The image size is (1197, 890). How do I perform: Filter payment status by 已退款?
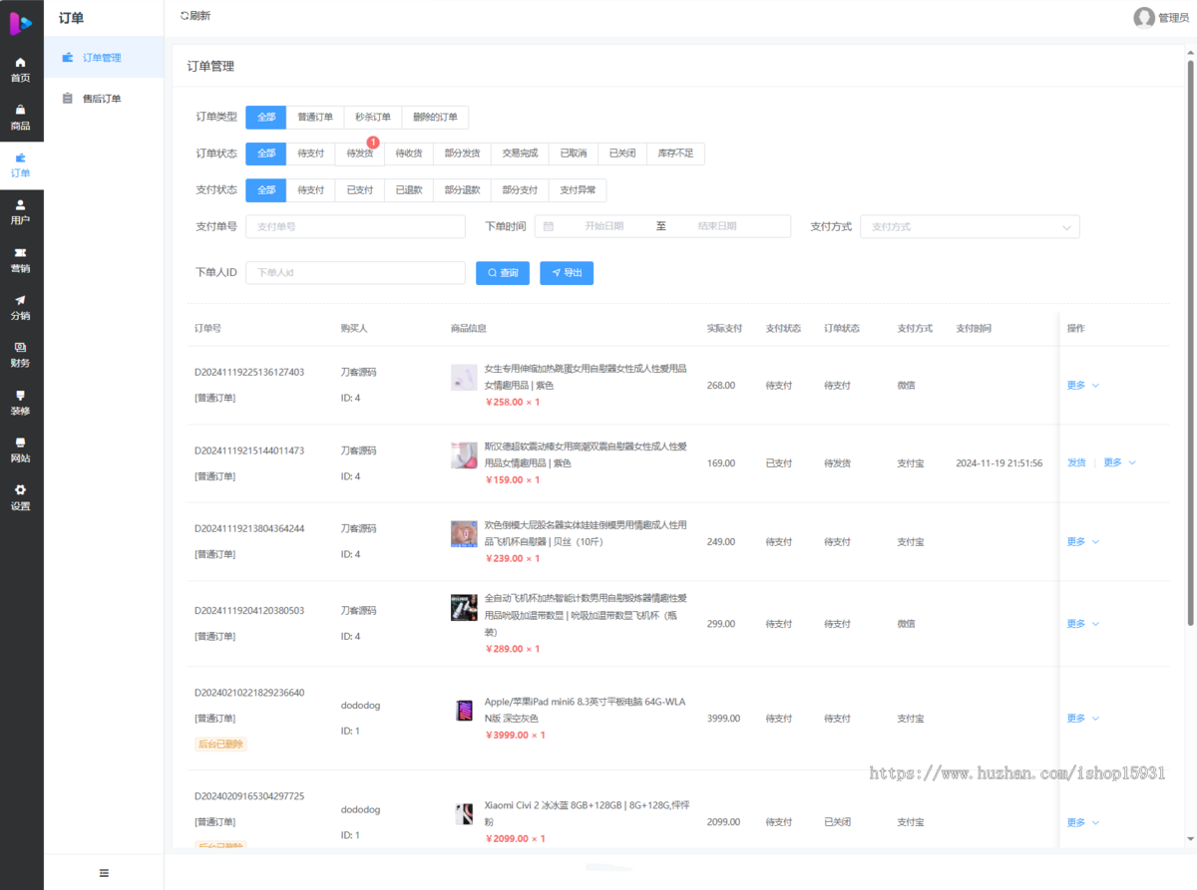pos(408,190)
